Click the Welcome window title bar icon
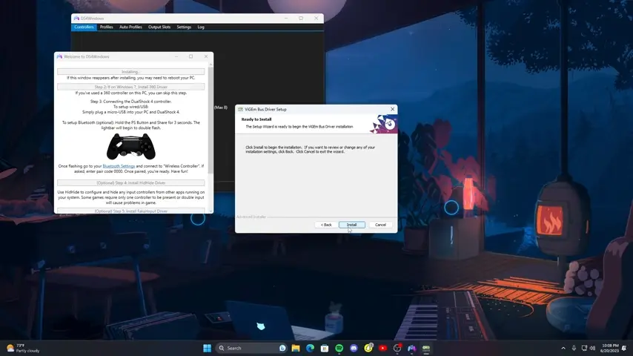 59,56
